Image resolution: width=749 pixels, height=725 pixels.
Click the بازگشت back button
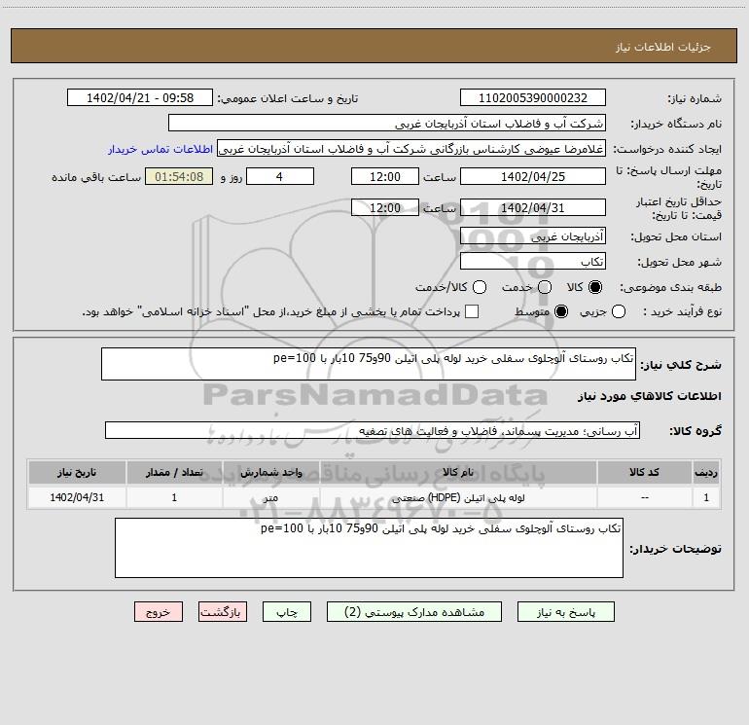[x=223, y=612]
